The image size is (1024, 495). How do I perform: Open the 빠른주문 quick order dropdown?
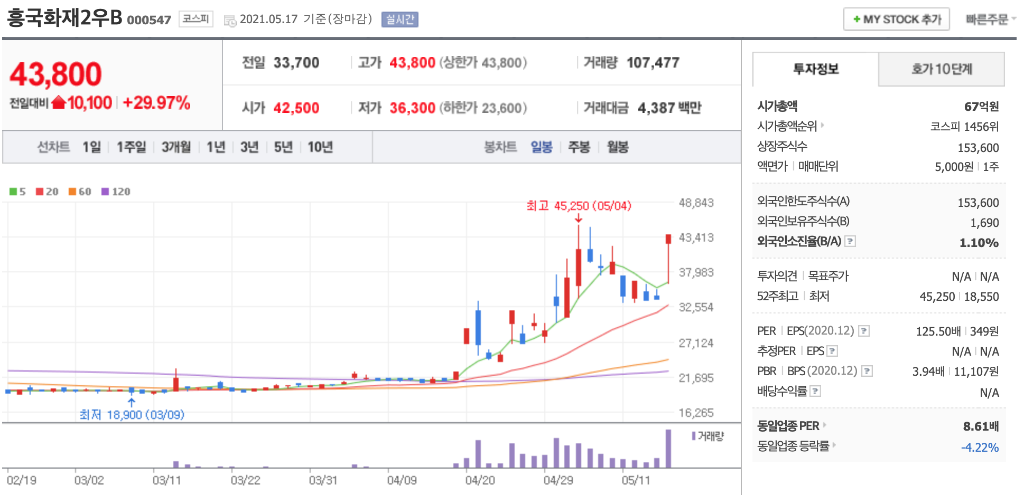[991, 19]
